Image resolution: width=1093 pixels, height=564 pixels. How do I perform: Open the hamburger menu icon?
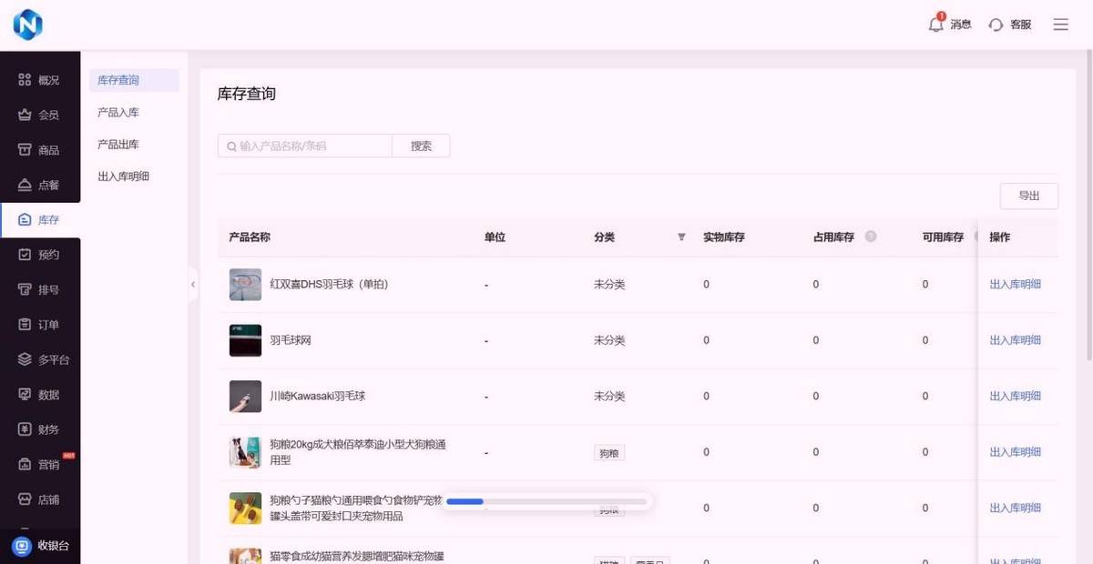tap(1060, 25)
